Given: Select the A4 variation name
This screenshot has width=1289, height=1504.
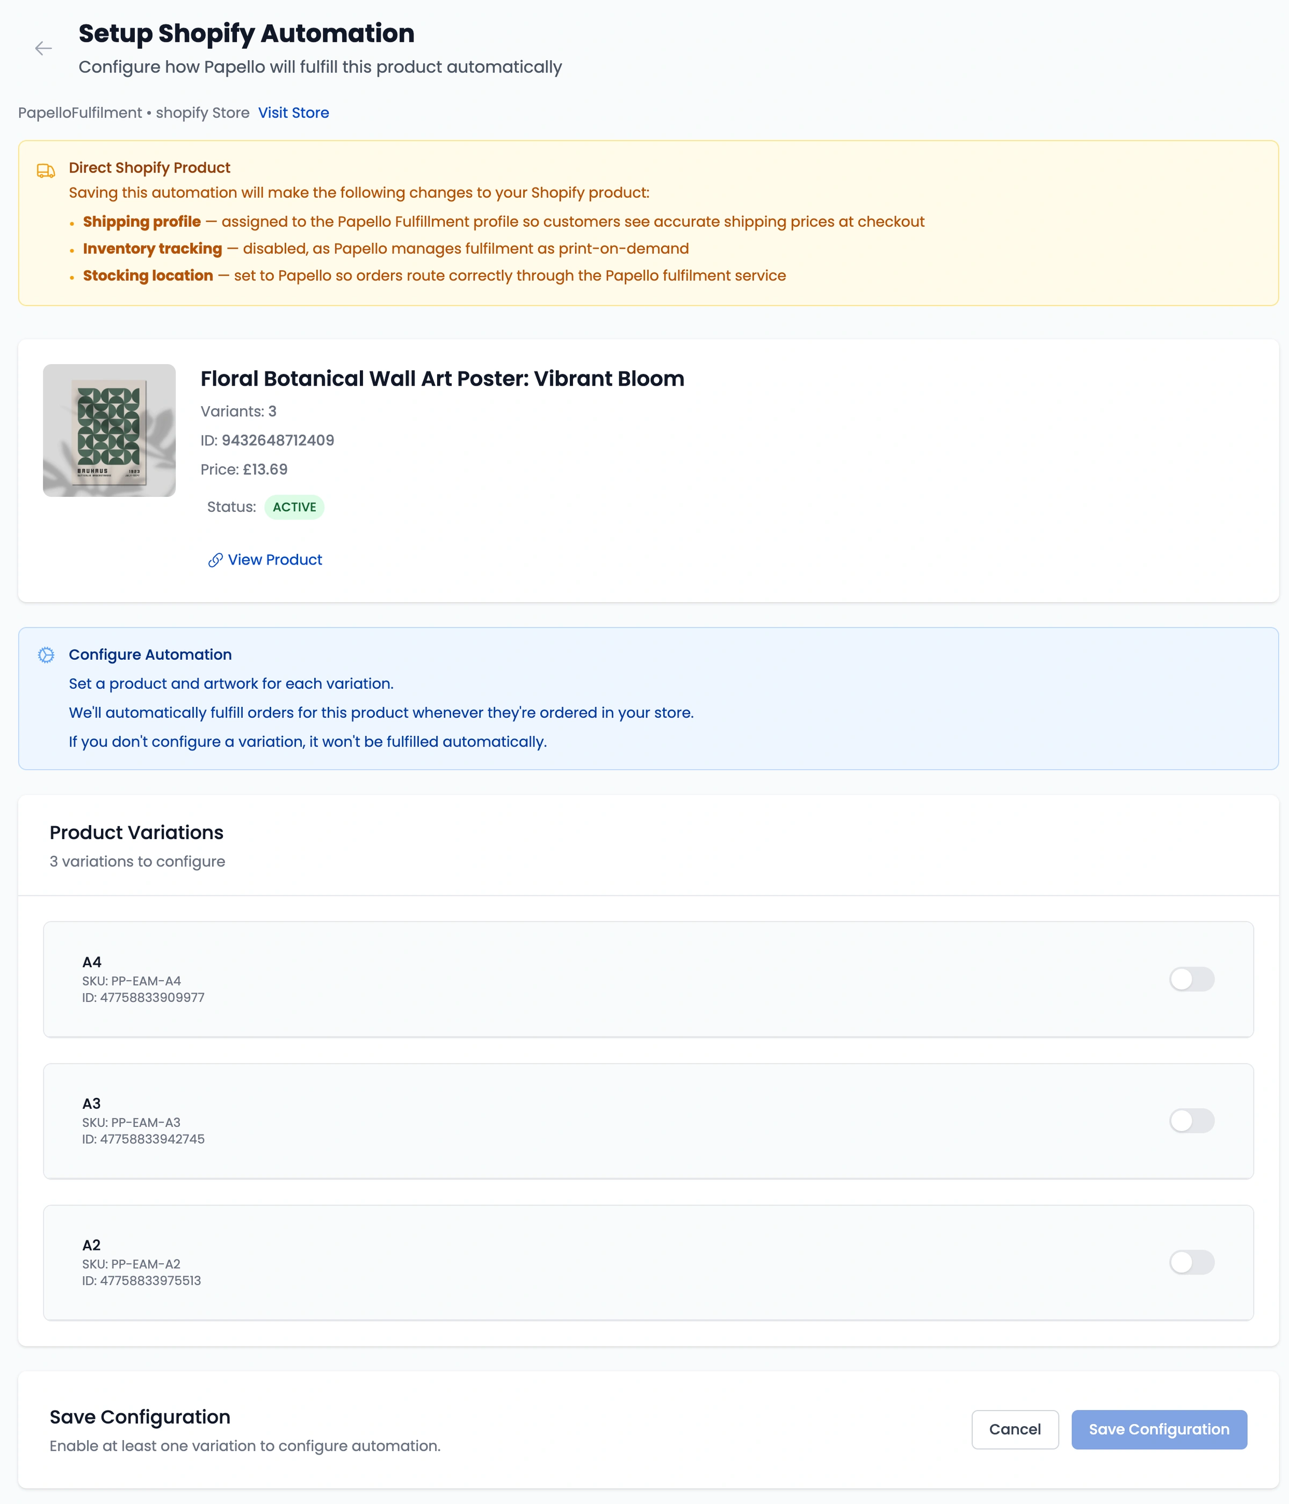Looking at the screenshot, I should 91,962.
